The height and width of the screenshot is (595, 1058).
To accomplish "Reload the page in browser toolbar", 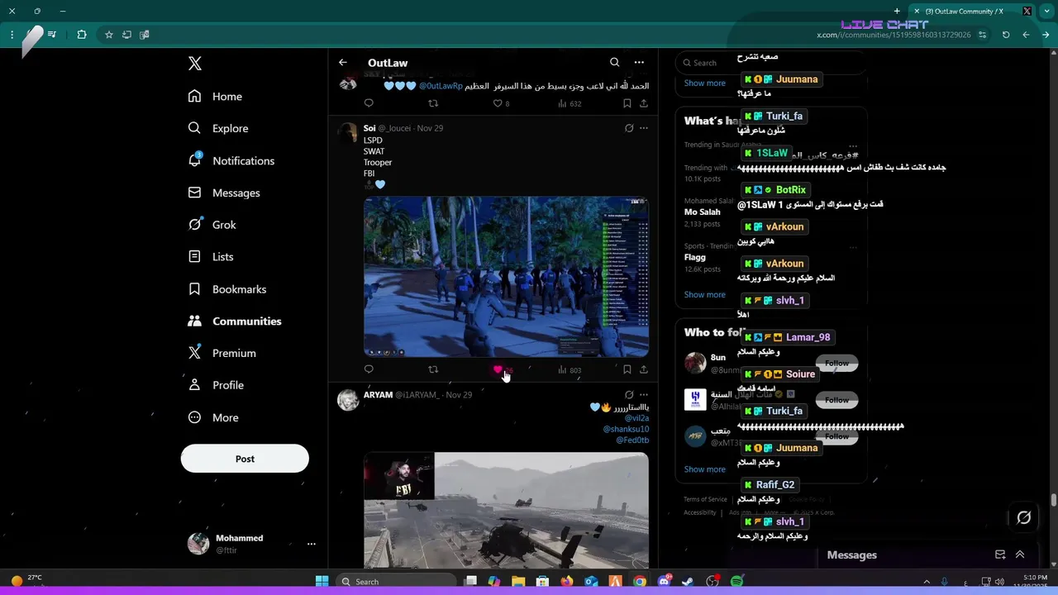I will point(1006,35).
